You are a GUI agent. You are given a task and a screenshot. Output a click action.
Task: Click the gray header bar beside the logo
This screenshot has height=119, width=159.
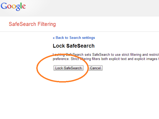(91, 8)
